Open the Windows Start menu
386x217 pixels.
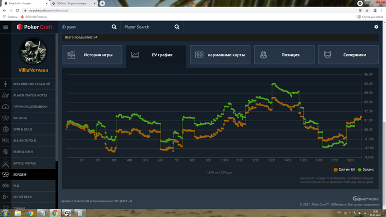click(x=6, y=213)
